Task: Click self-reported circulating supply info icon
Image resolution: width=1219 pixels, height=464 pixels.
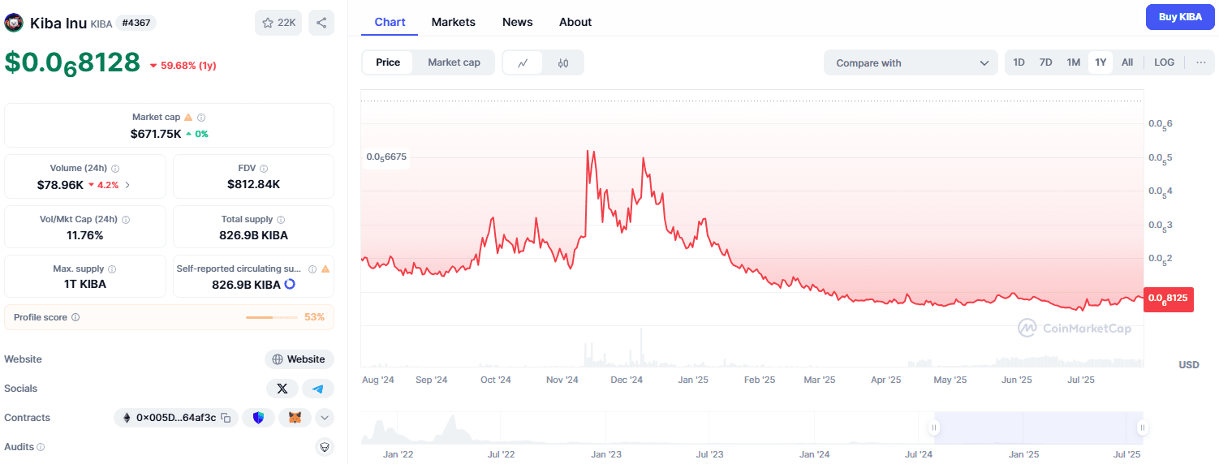Action: pyautogui.click(x=312, y=269)
